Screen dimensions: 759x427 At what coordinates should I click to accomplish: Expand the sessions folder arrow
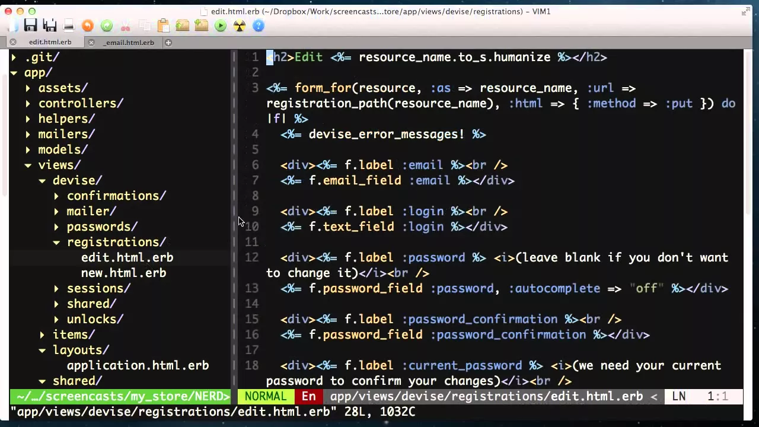coord(56,289)
